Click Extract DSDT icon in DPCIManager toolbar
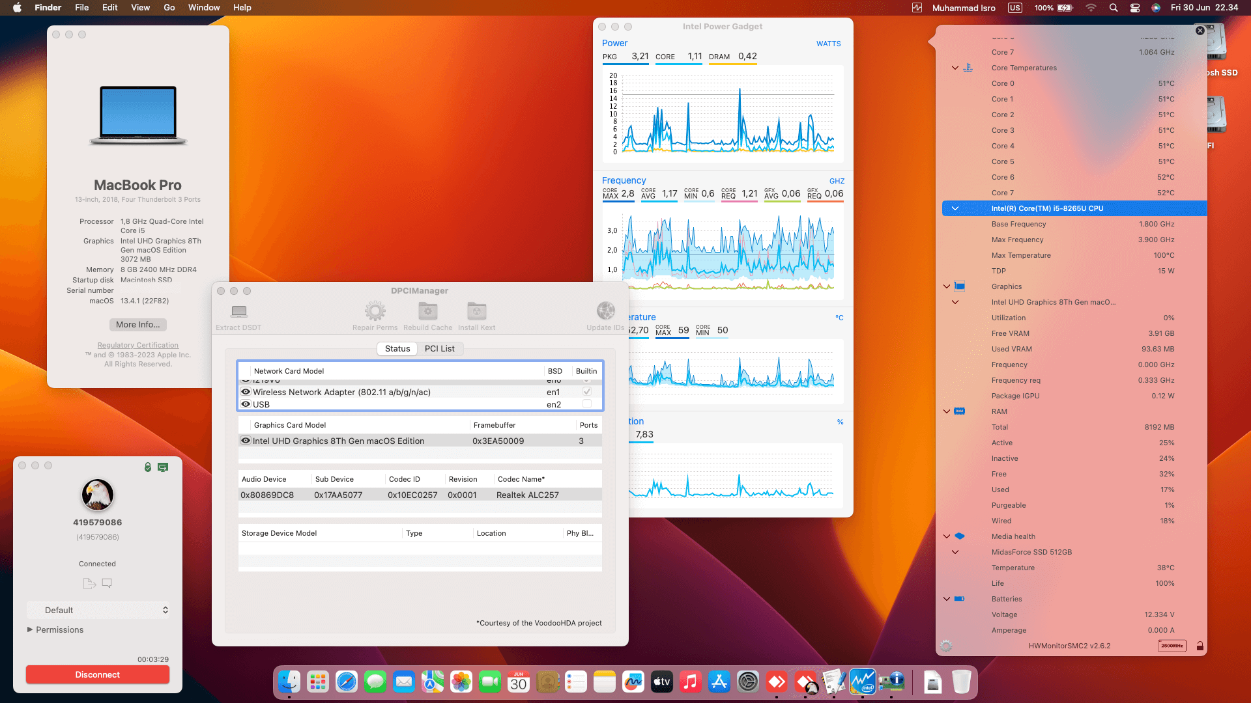This screenshot has width=1251, height=703. point(239,311)
